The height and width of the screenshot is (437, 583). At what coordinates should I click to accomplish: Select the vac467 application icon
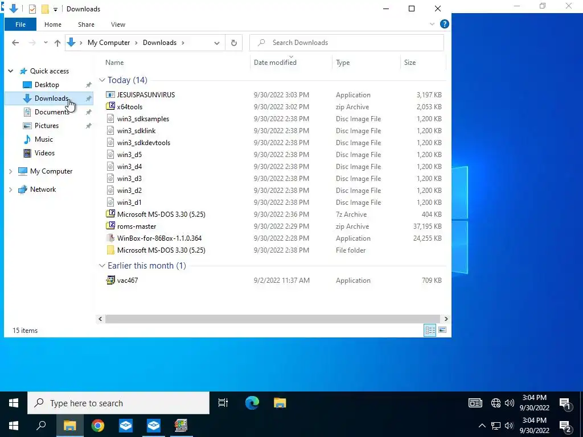pyautogui.click(x=110, y=280)
